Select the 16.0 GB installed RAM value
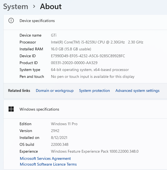The image size is (167, 170). pyautogui.click(x=71, y=49)
